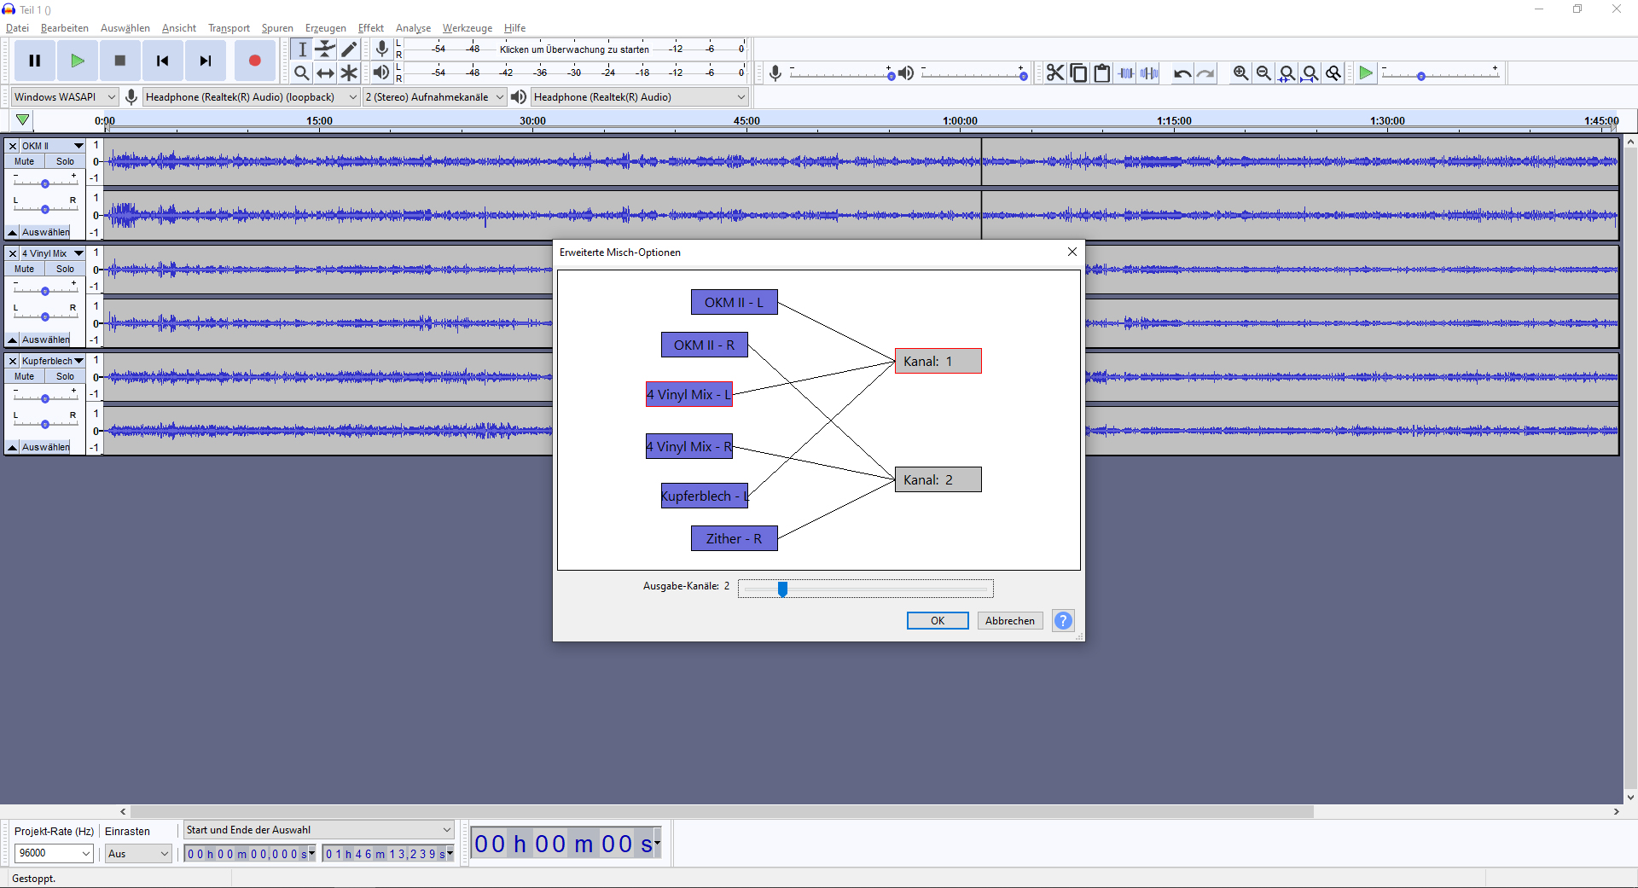Screen dimensions: 1638x888
Task: Click the Cut scissors icon
Action: [1055, 73]
